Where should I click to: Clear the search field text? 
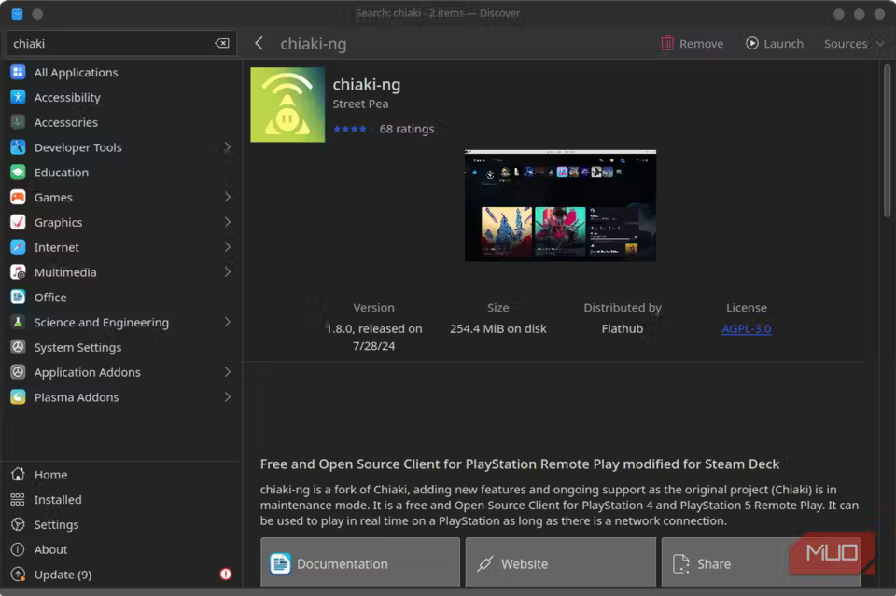pyautogui.click(x=222, y=44)
